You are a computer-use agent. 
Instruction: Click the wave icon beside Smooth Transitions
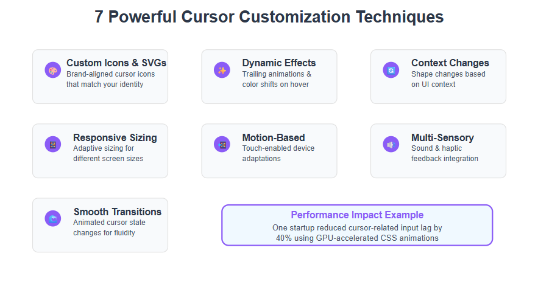click(x=53, y=218)
